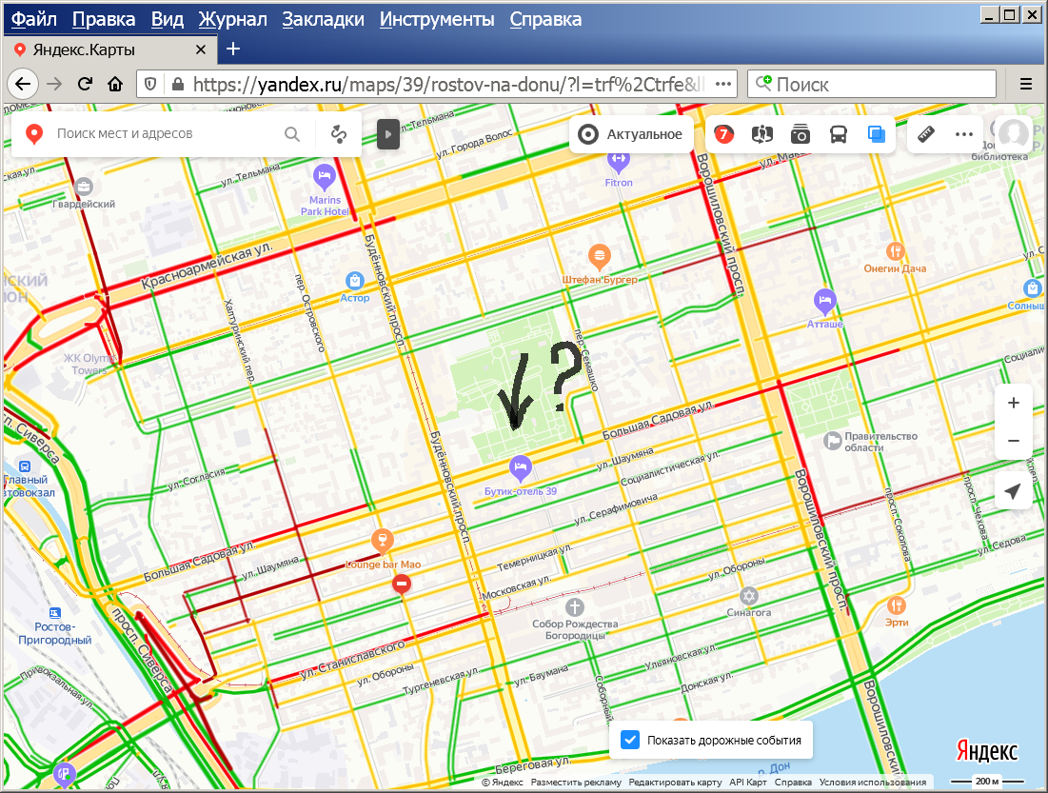Open the Актор shop marker
1048x793 pixels.
(354, 281)
